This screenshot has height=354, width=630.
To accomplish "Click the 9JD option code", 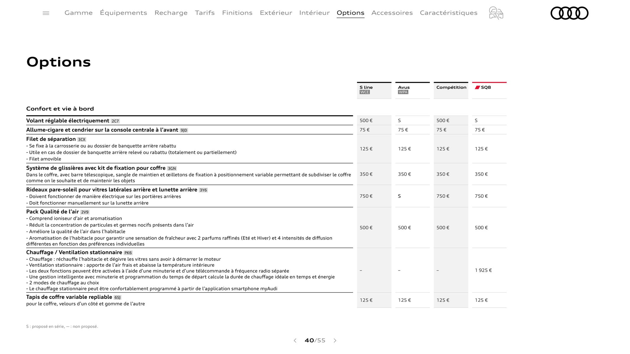I will (184, 130).
